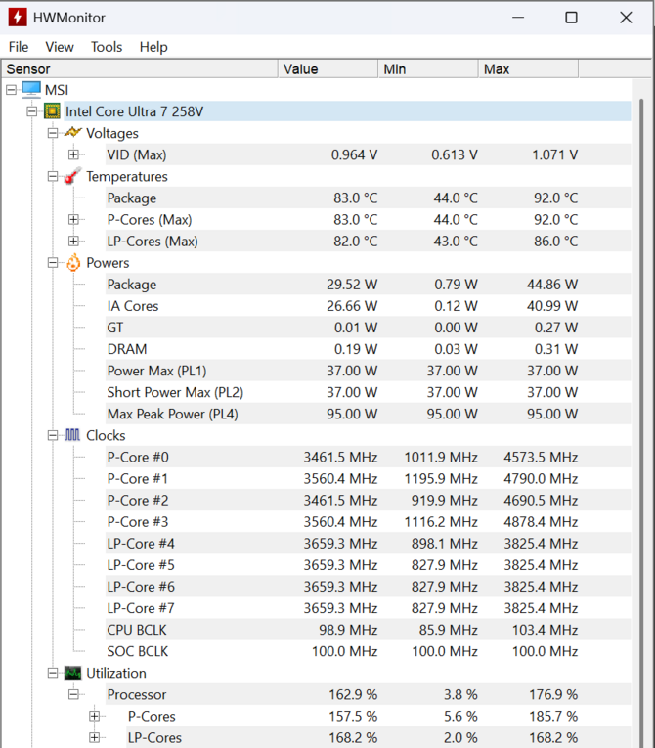Select the P-Core #0 clock row
This screenshot has width=655, height=748.
click(368, 457)
